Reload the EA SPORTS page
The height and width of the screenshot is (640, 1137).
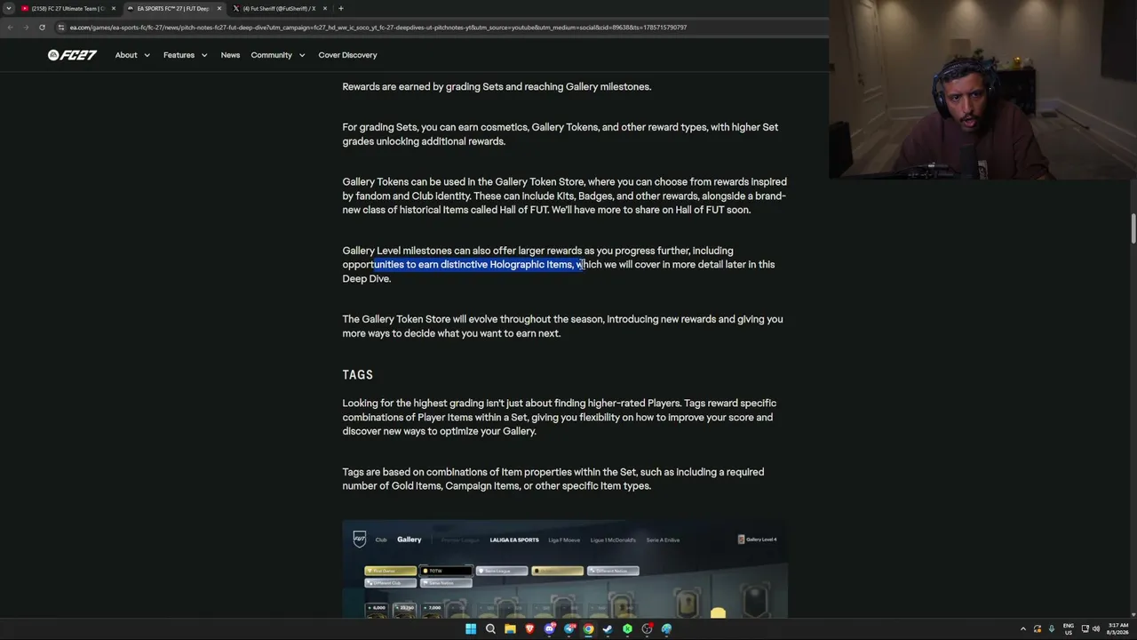coord(42,28)
